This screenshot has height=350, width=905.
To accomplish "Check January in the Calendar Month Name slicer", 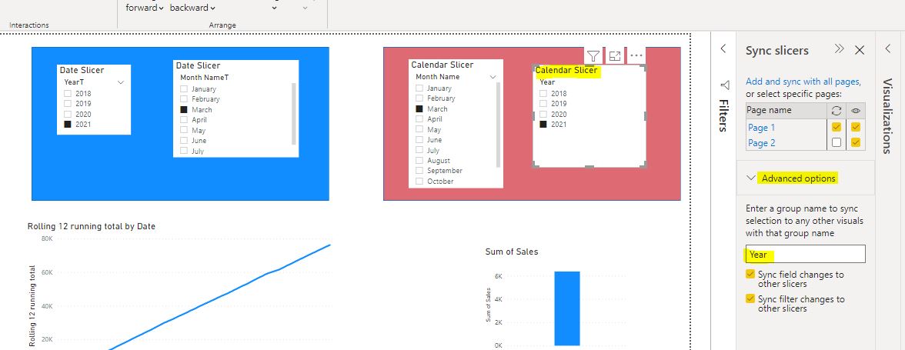I will [x=419, y=88].
